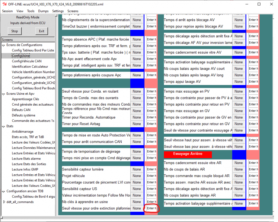Collapse the Ecrans de Configurations tree node
This screenshot has height=222, width=278.
click(3, 45)
